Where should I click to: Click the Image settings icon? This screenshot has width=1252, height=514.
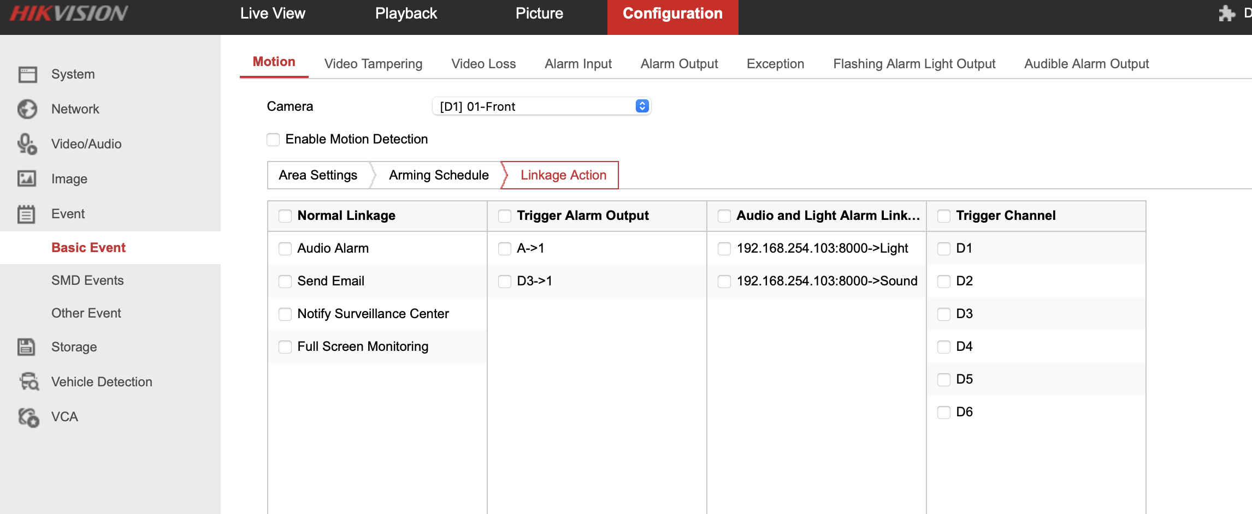27,178
